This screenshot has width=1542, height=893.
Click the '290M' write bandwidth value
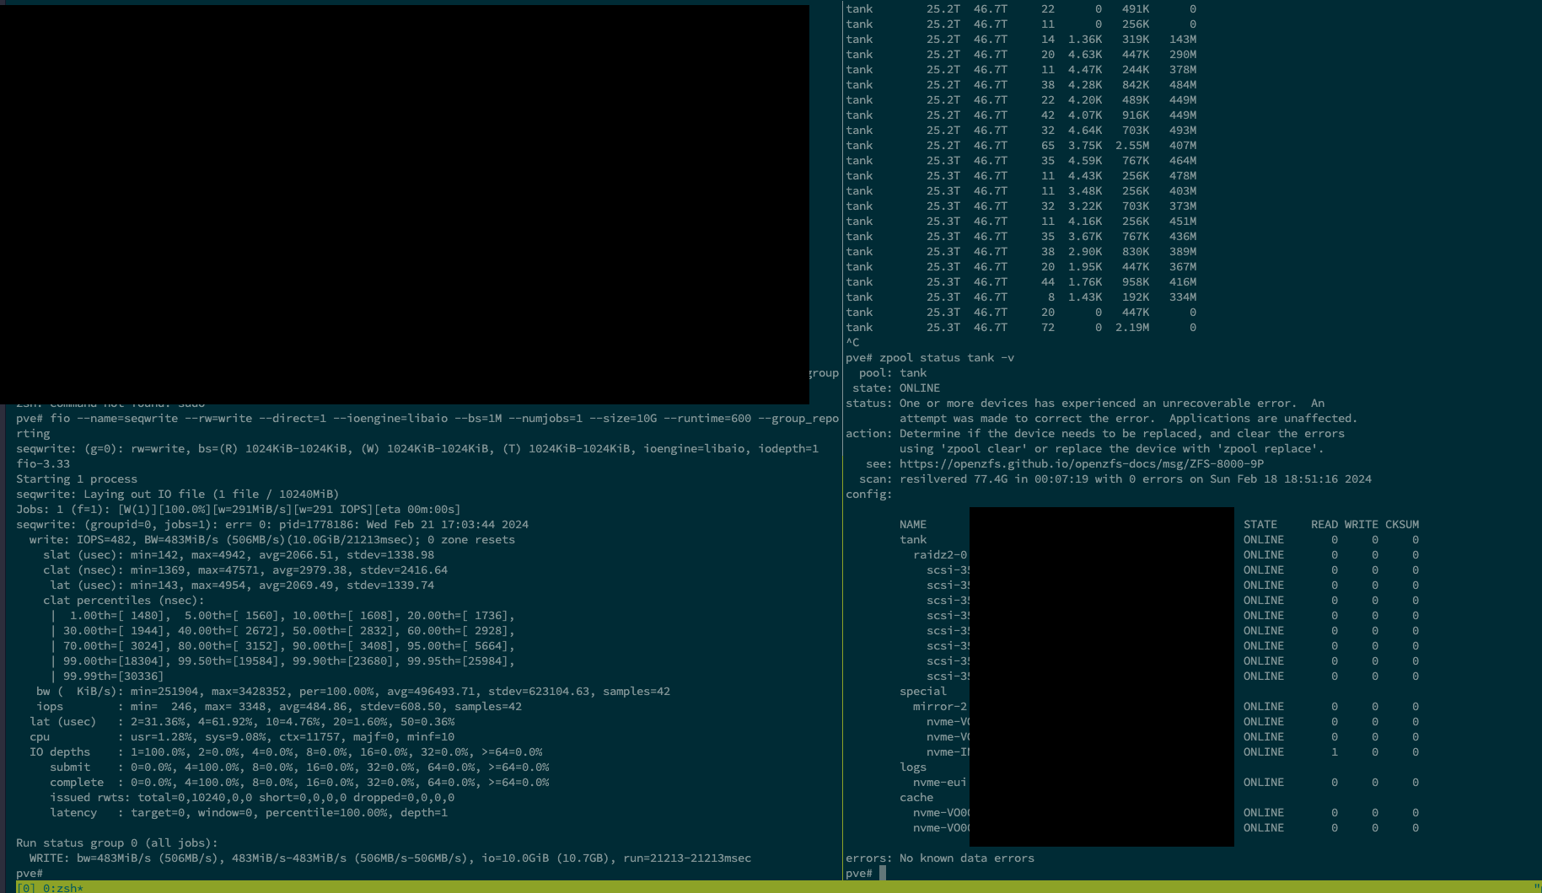(1183, 54)
